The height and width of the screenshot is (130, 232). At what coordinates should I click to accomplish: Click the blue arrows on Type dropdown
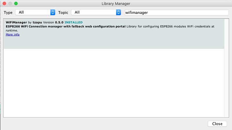[x=52, y=12]
